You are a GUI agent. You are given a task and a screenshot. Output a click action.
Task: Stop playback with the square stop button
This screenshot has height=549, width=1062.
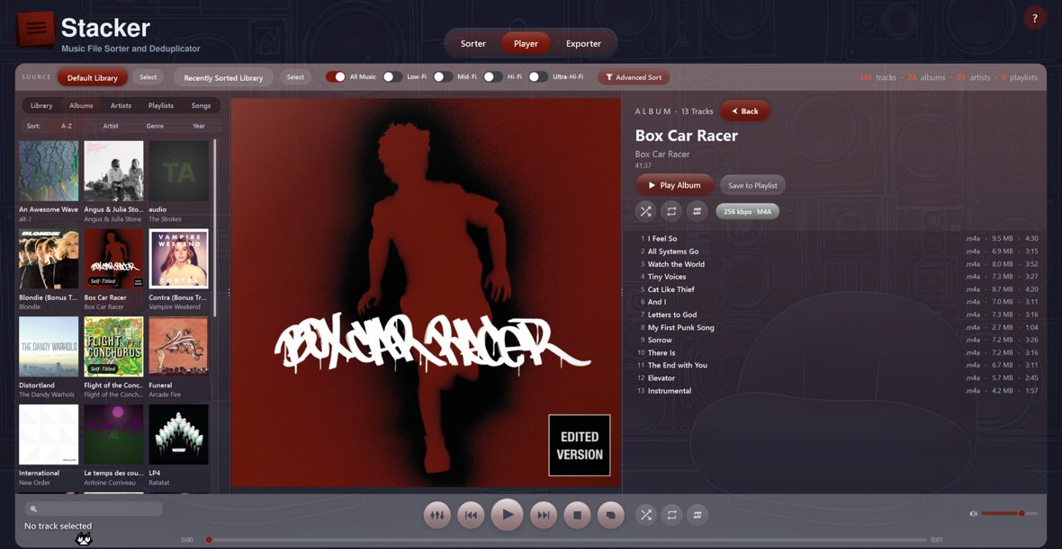click(x=577, y=515)
